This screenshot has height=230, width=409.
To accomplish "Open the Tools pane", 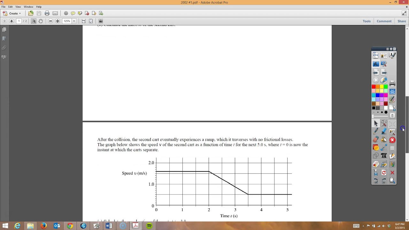I will tap(367, 21).
